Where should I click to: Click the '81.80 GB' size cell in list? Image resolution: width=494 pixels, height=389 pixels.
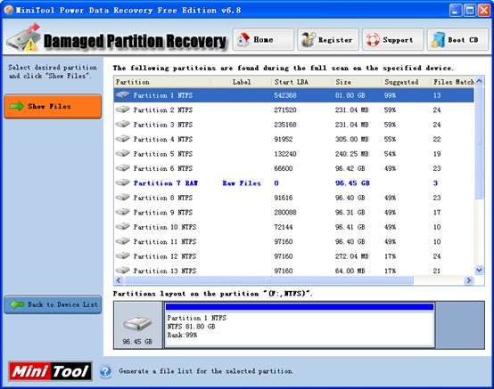pos(350,95)
